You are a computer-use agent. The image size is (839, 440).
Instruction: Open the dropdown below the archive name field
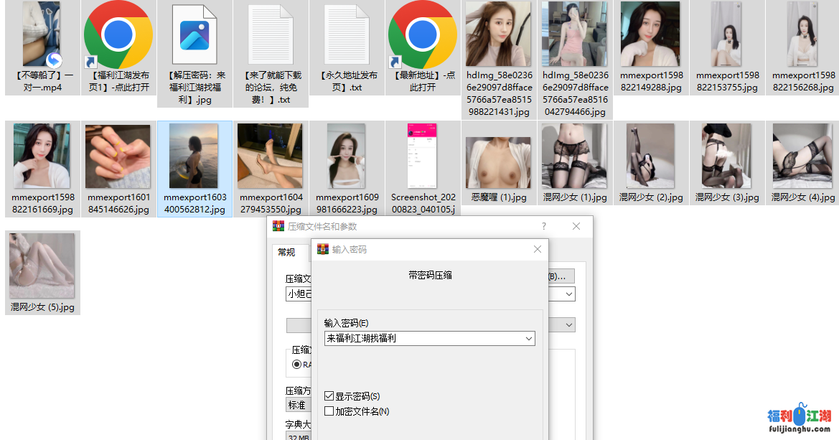click(569, 325)
